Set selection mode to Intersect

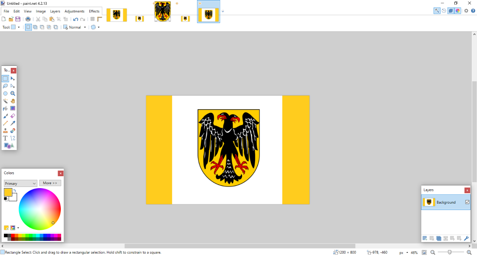pyautogui.click(x=49, y=27)
